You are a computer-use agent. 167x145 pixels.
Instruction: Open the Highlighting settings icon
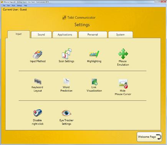[94, 54]
